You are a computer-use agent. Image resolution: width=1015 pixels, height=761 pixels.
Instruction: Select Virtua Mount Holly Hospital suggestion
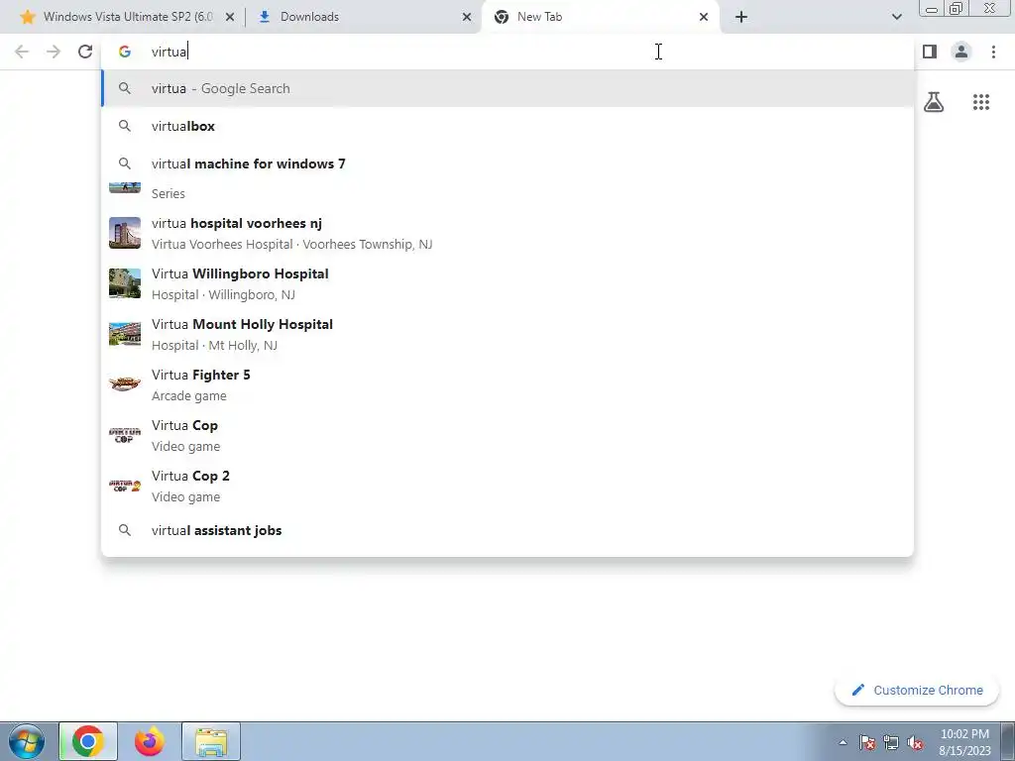tap(507, 334)
